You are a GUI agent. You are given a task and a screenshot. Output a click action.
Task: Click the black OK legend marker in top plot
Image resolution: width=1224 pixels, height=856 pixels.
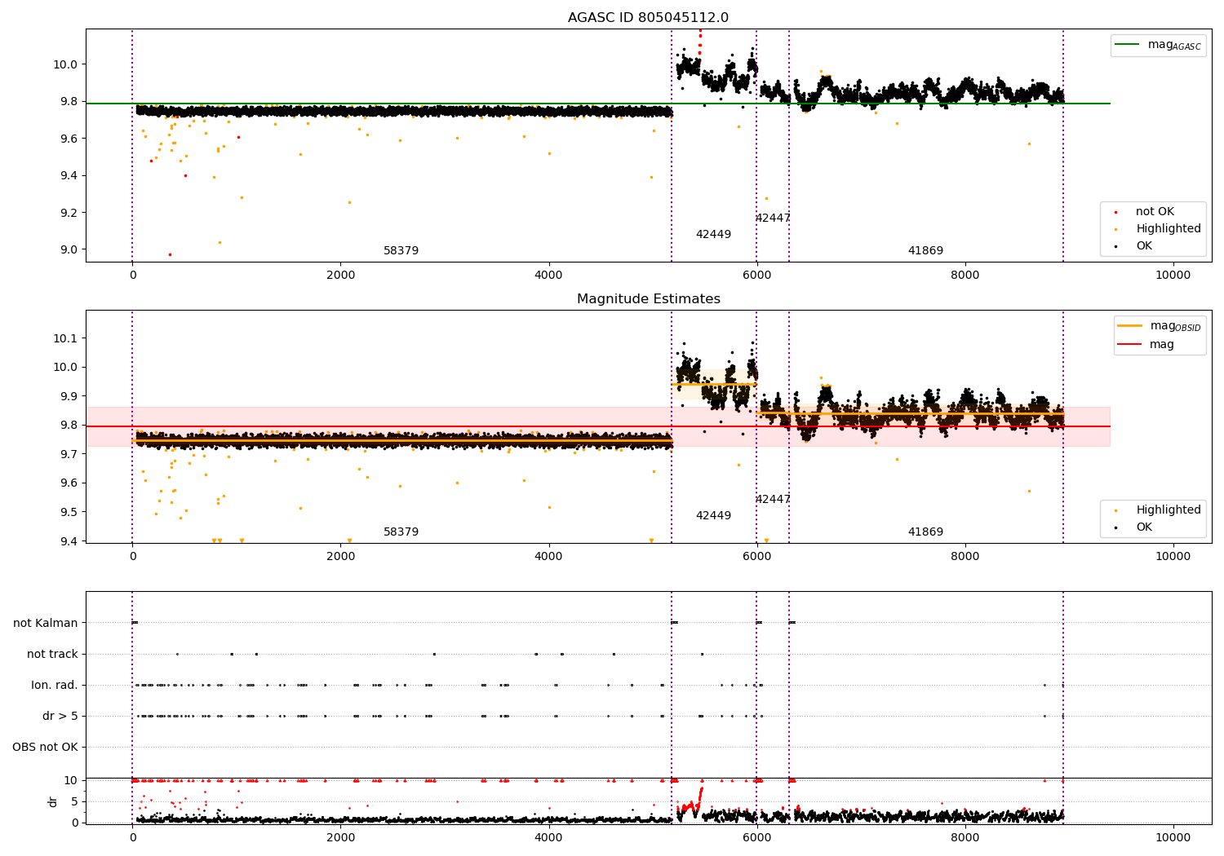pos(1116,246)
